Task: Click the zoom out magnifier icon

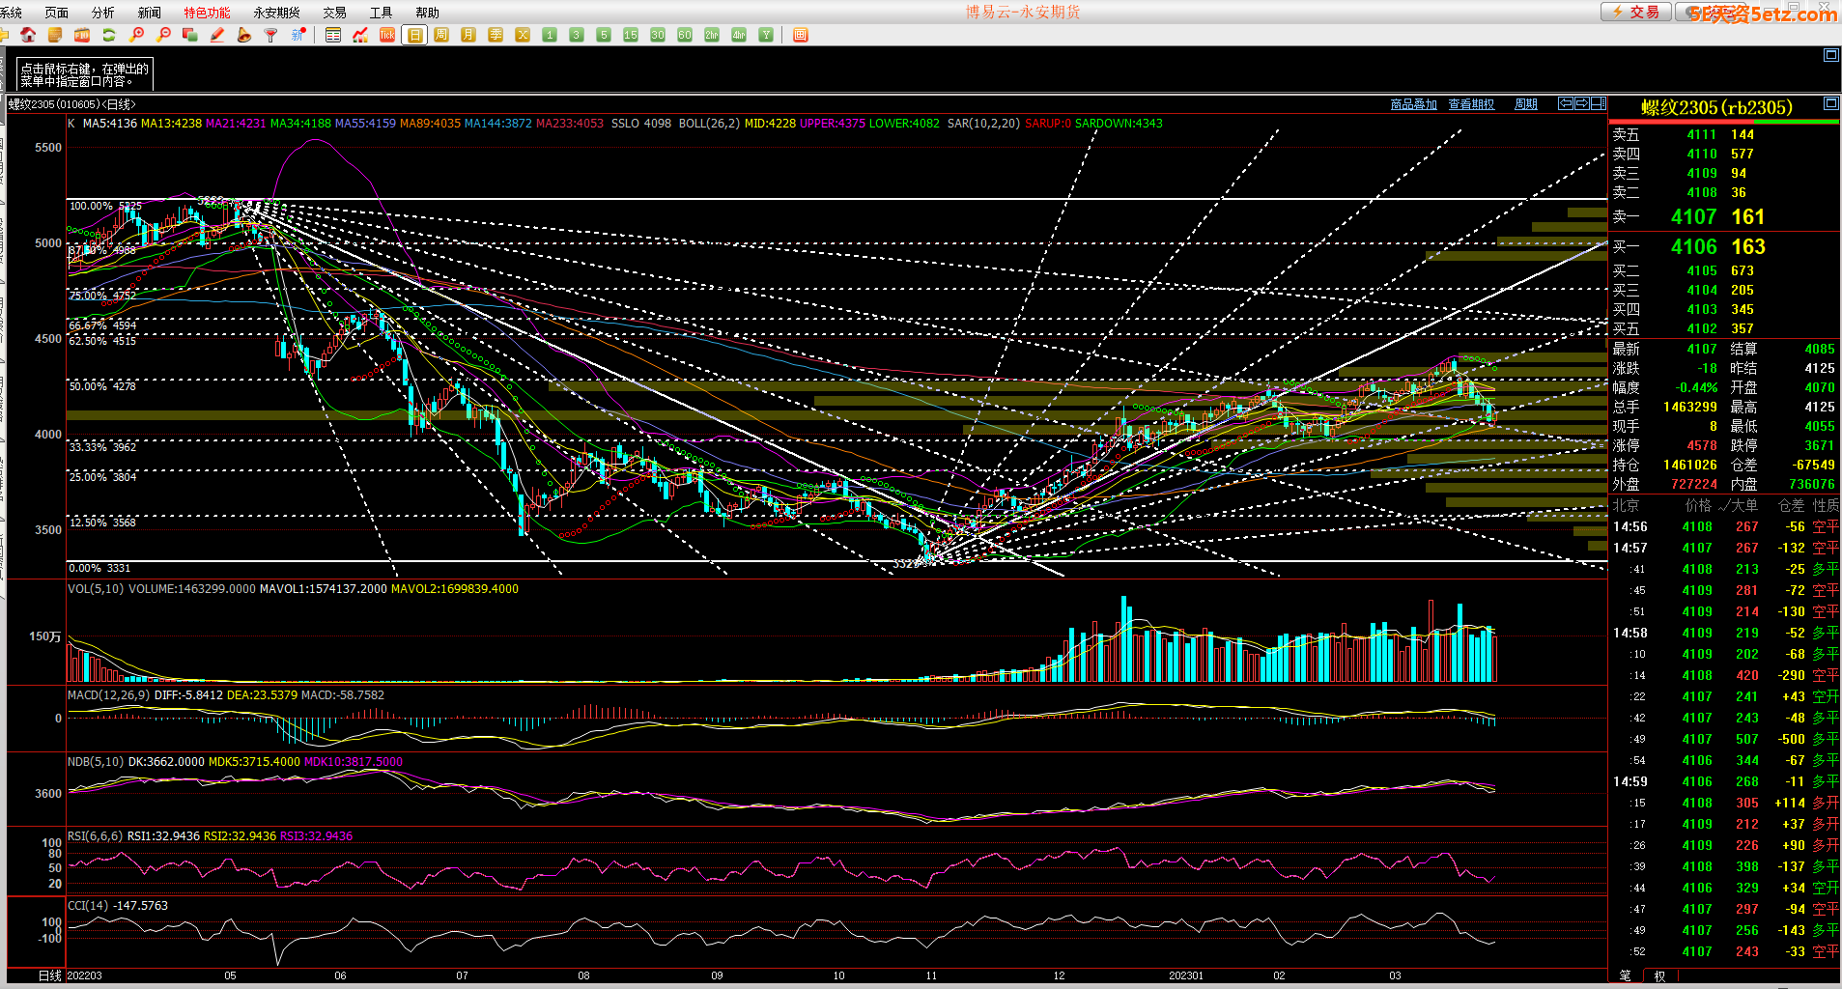Action: [x=163, y=35]
